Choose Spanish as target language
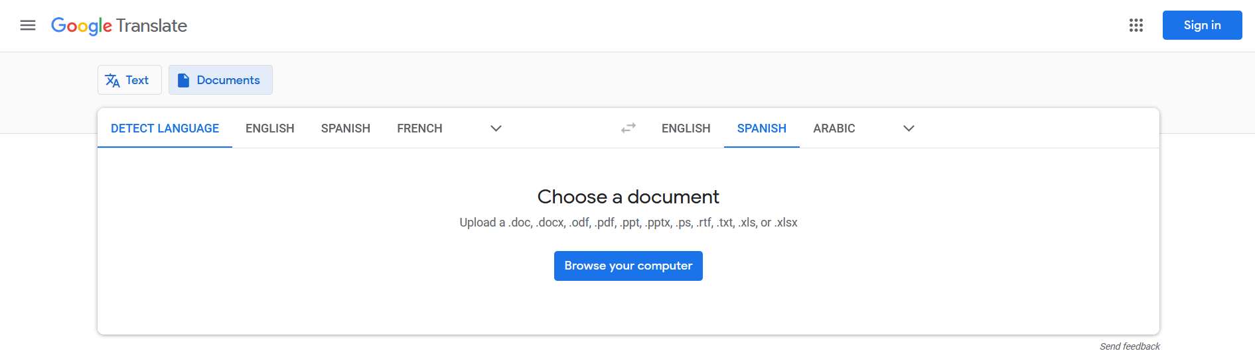Viewport: 1255px width, 359px height. coord(761,128)
